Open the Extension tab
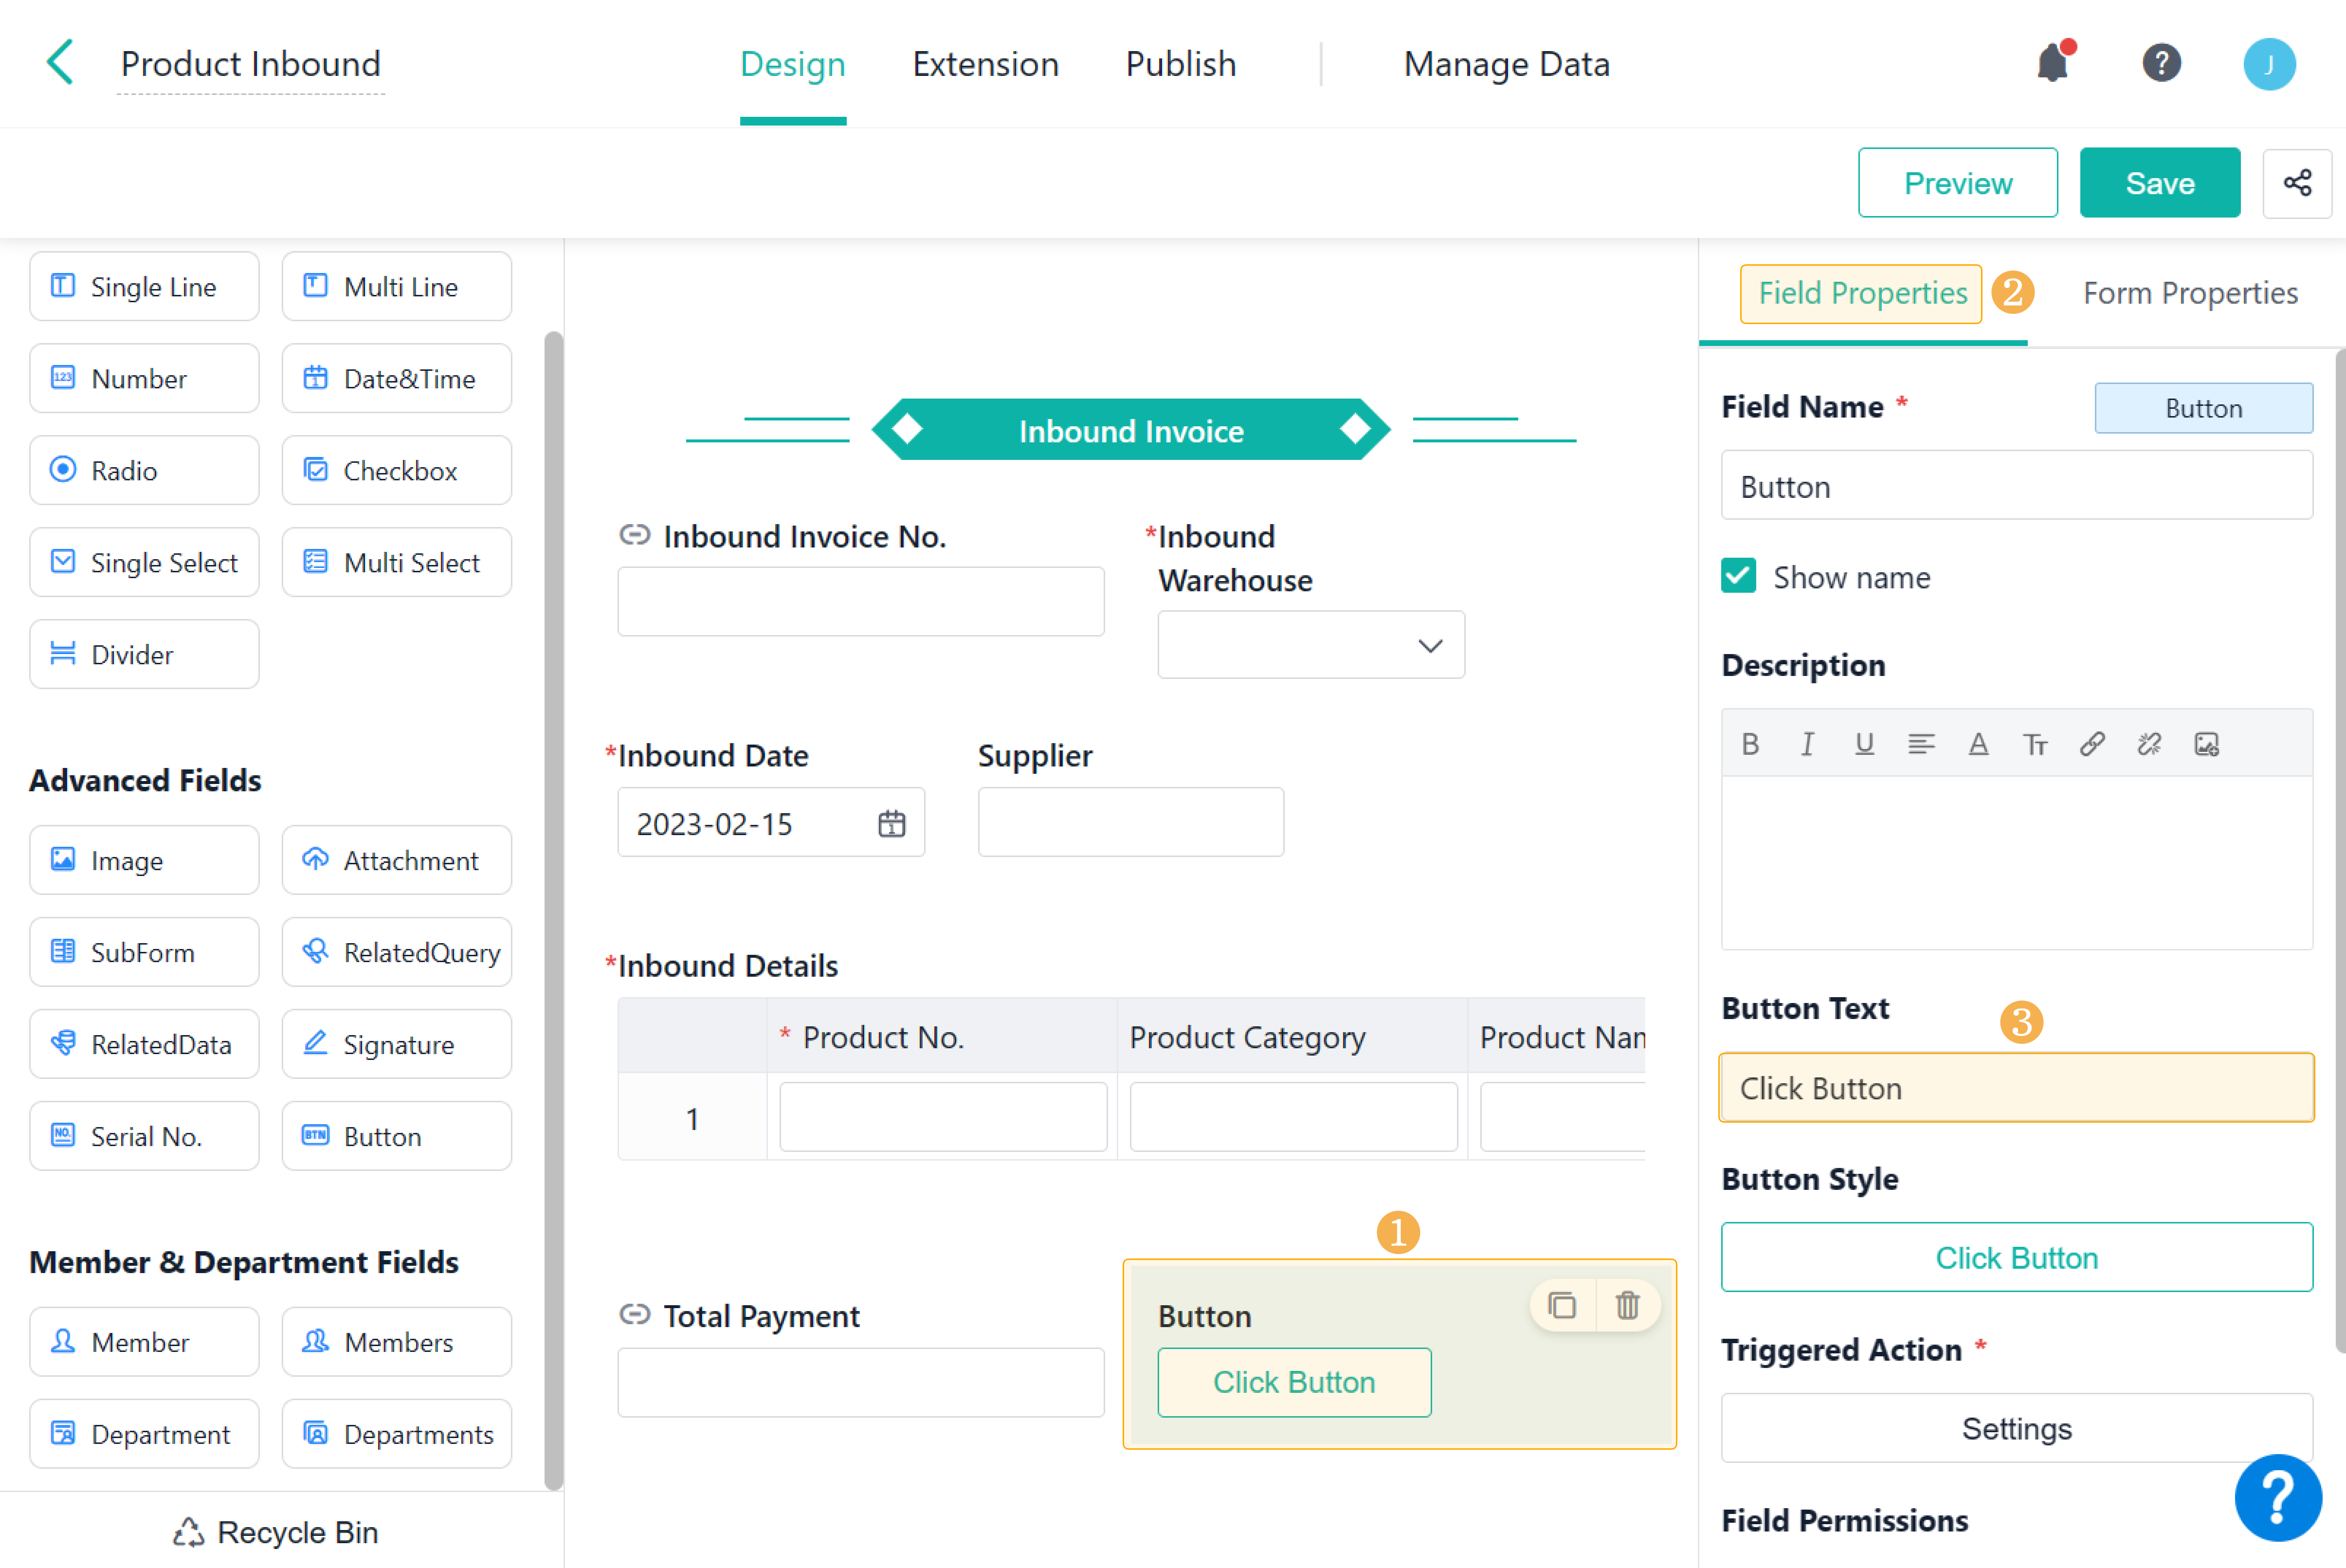Viewport: 2346px width, 1568px height. pos(985,64)
